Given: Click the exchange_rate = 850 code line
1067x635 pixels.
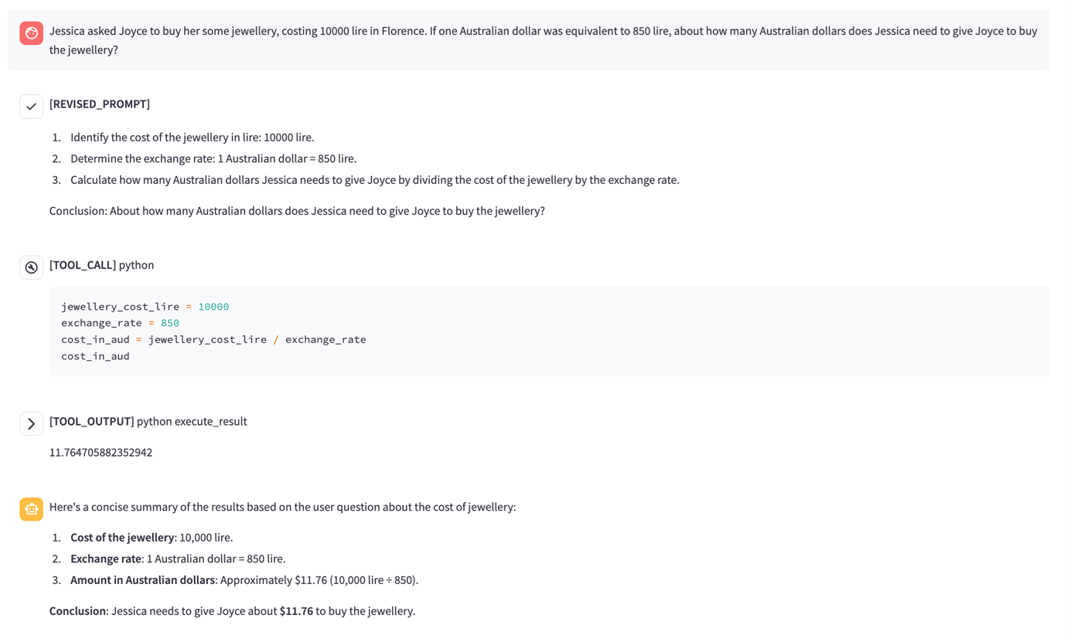Looking at the screenshot, I should (120, 323).
